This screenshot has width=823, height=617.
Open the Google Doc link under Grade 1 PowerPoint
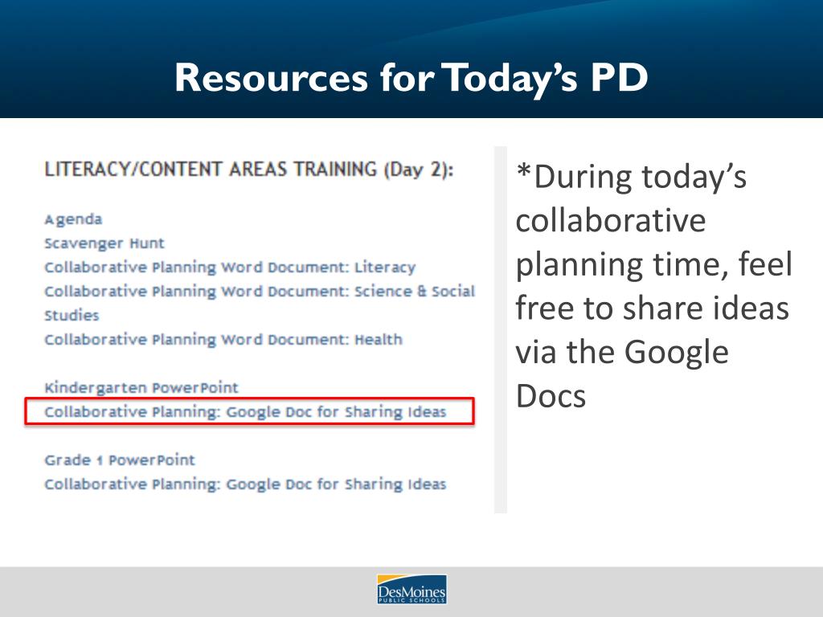[245, 484]
